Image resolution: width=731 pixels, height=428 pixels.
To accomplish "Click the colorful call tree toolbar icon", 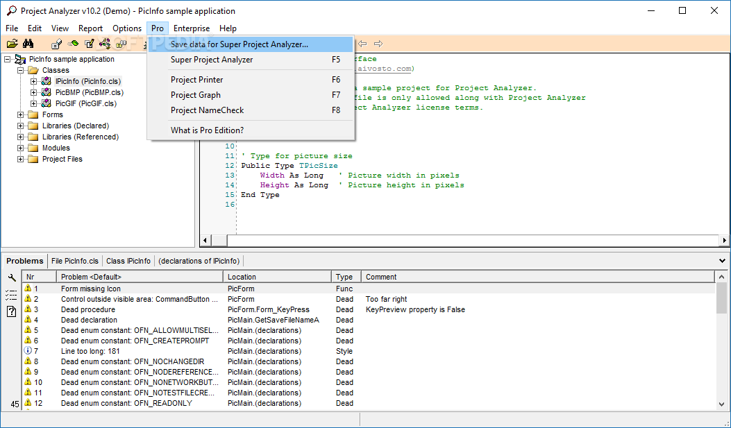I will pyautogui.click(x=105, y=44).
